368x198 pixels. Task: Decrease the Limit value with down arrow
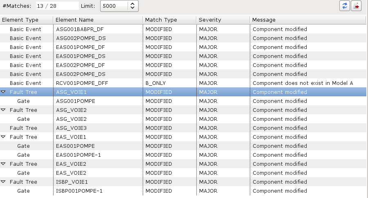tap(132, 8)
